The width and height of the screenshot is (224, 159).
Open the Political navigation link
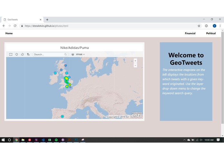211,33
